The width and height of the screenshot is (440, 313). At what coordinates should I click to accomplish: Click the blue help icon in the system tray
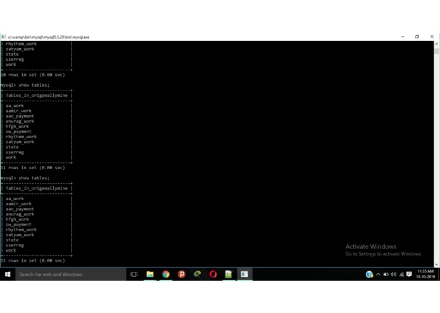click(x=369, y=274)
